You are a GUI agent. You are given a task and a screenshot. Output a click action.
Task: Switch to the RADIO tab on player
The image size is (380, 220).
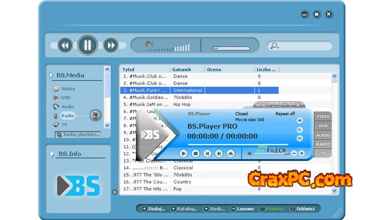[323, 144]
